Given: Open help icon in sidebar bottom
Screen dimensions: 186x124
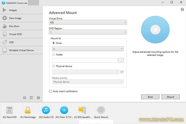Looking at the screenshot, I should [x=38, y=98].
